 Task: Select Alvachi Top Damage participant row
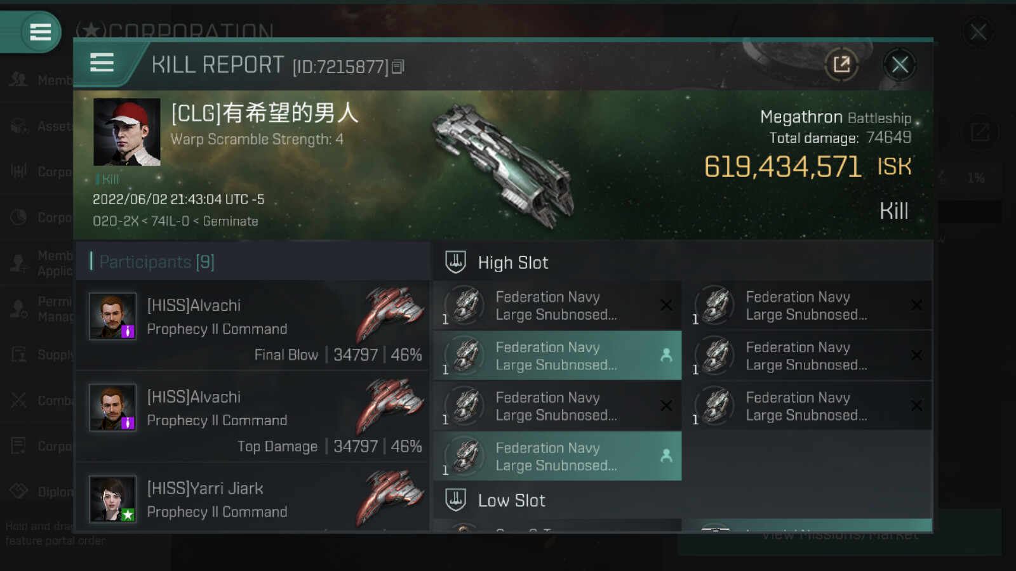(253, 417)
